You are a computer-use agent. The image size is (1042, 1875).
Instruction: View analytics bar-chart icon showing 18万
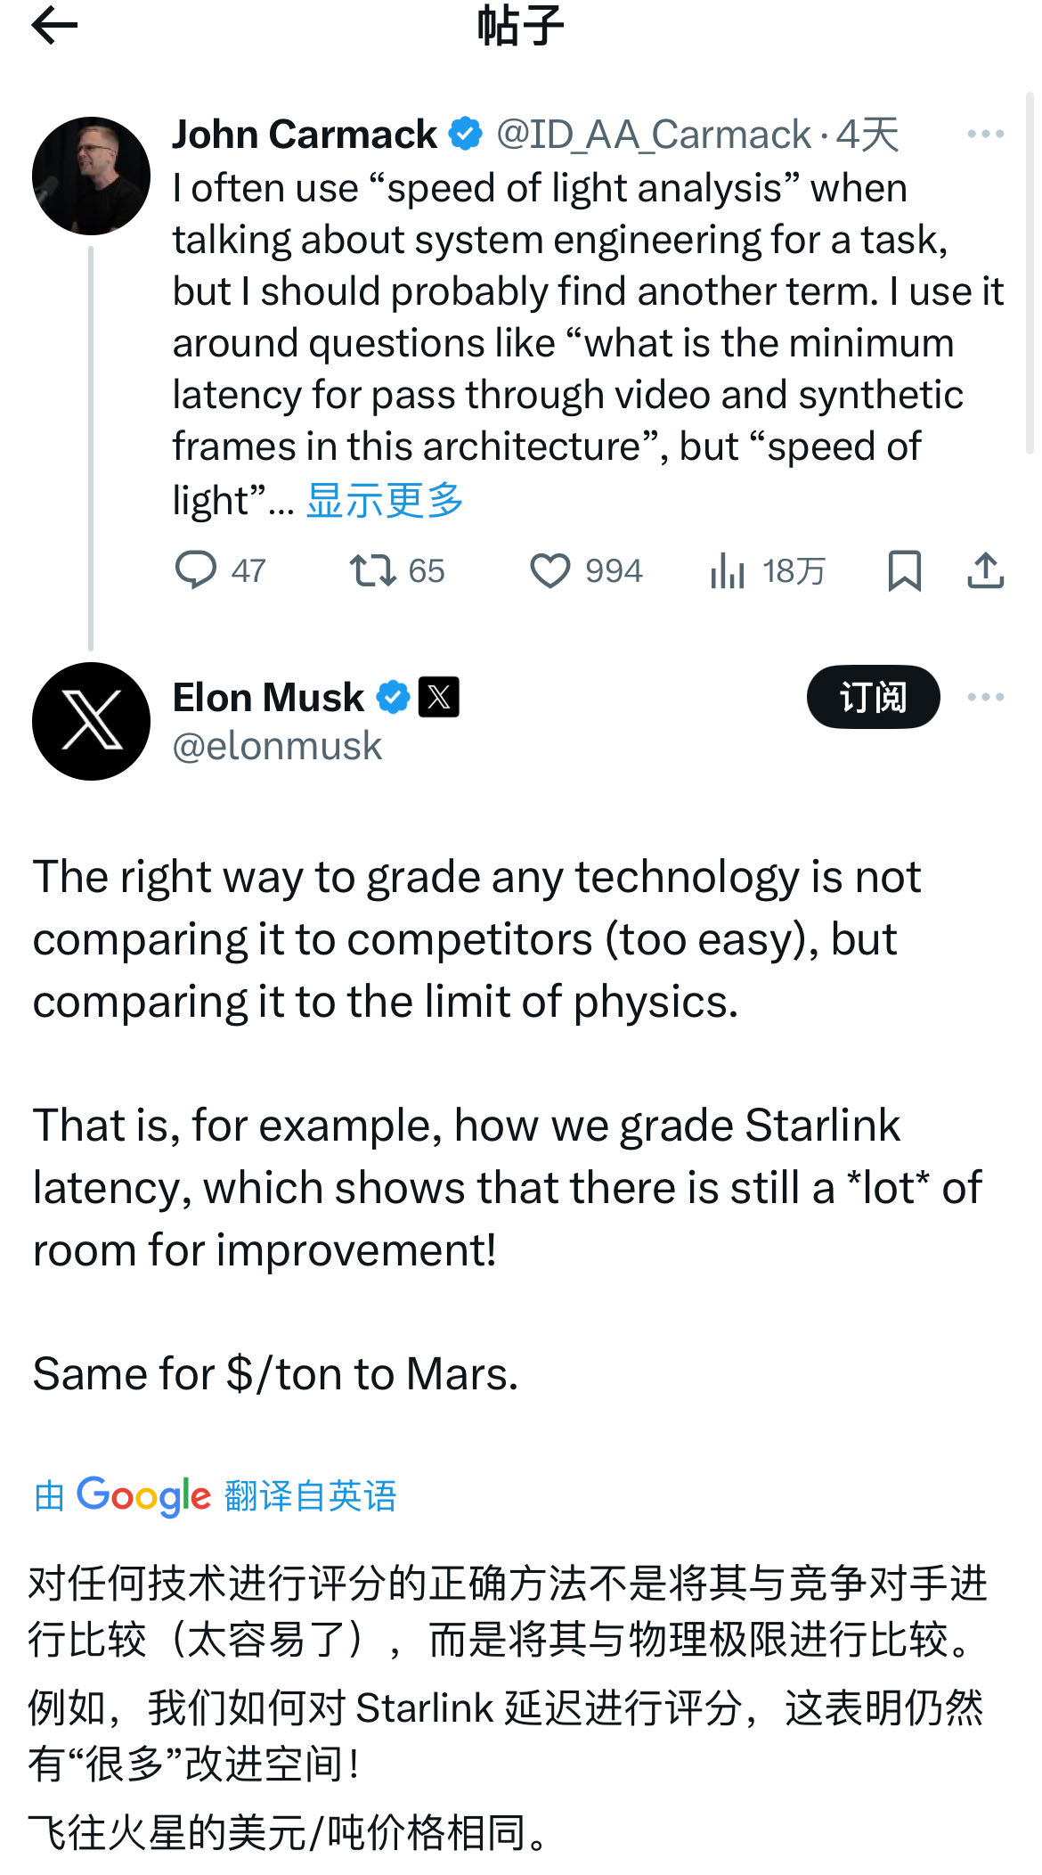point(768,570)
